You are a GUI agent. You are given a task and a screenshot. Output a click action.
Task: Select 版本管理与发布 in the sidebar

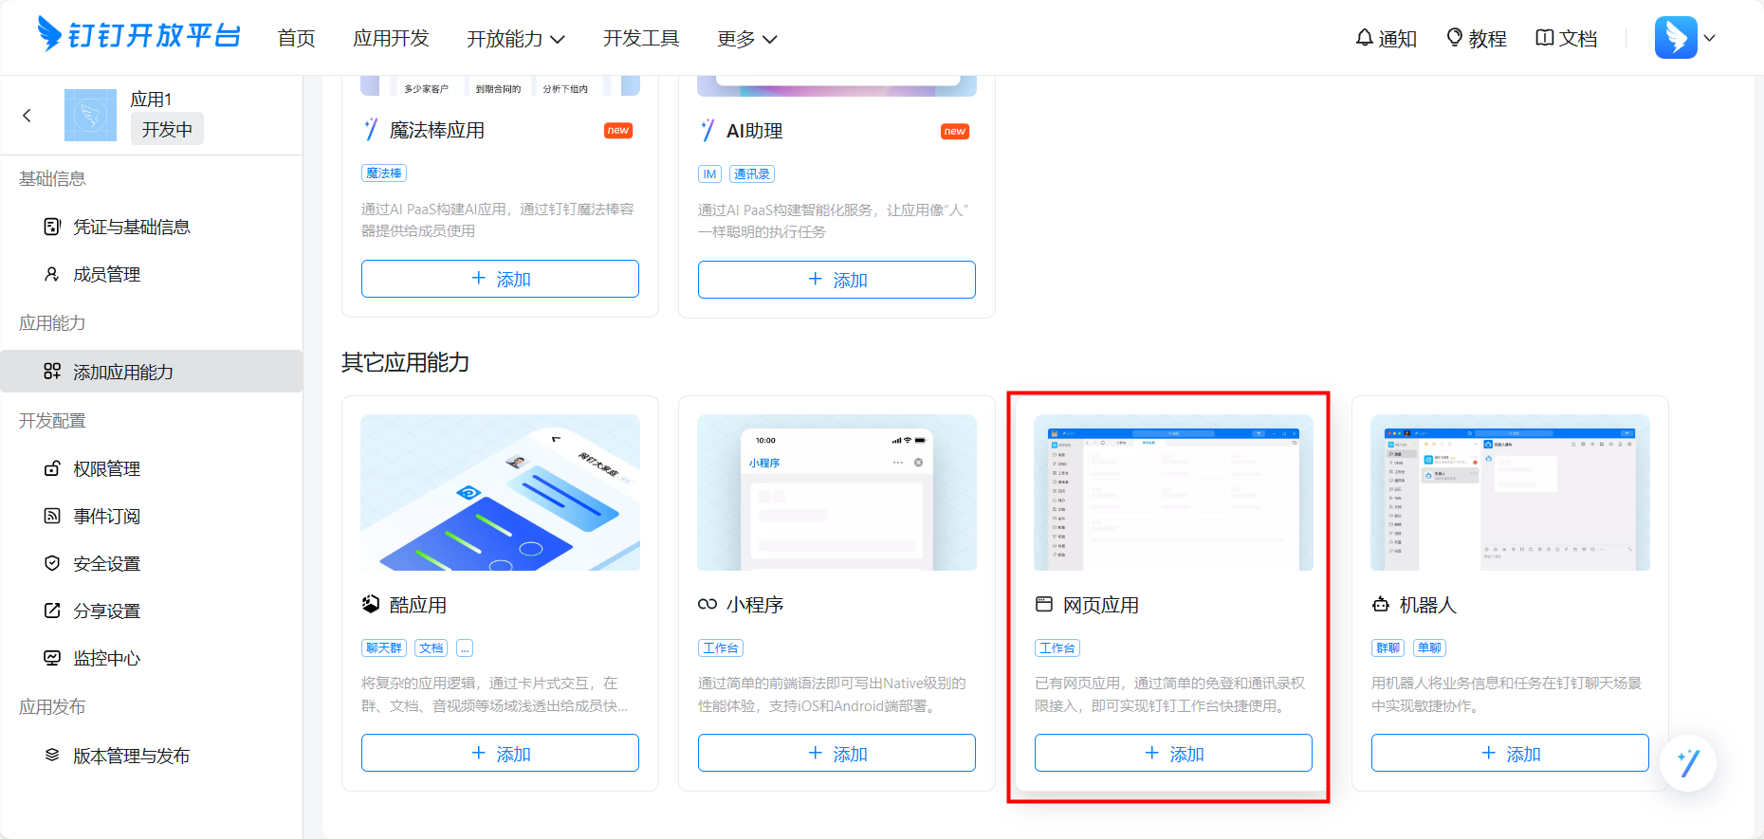(x=152, y=756)
